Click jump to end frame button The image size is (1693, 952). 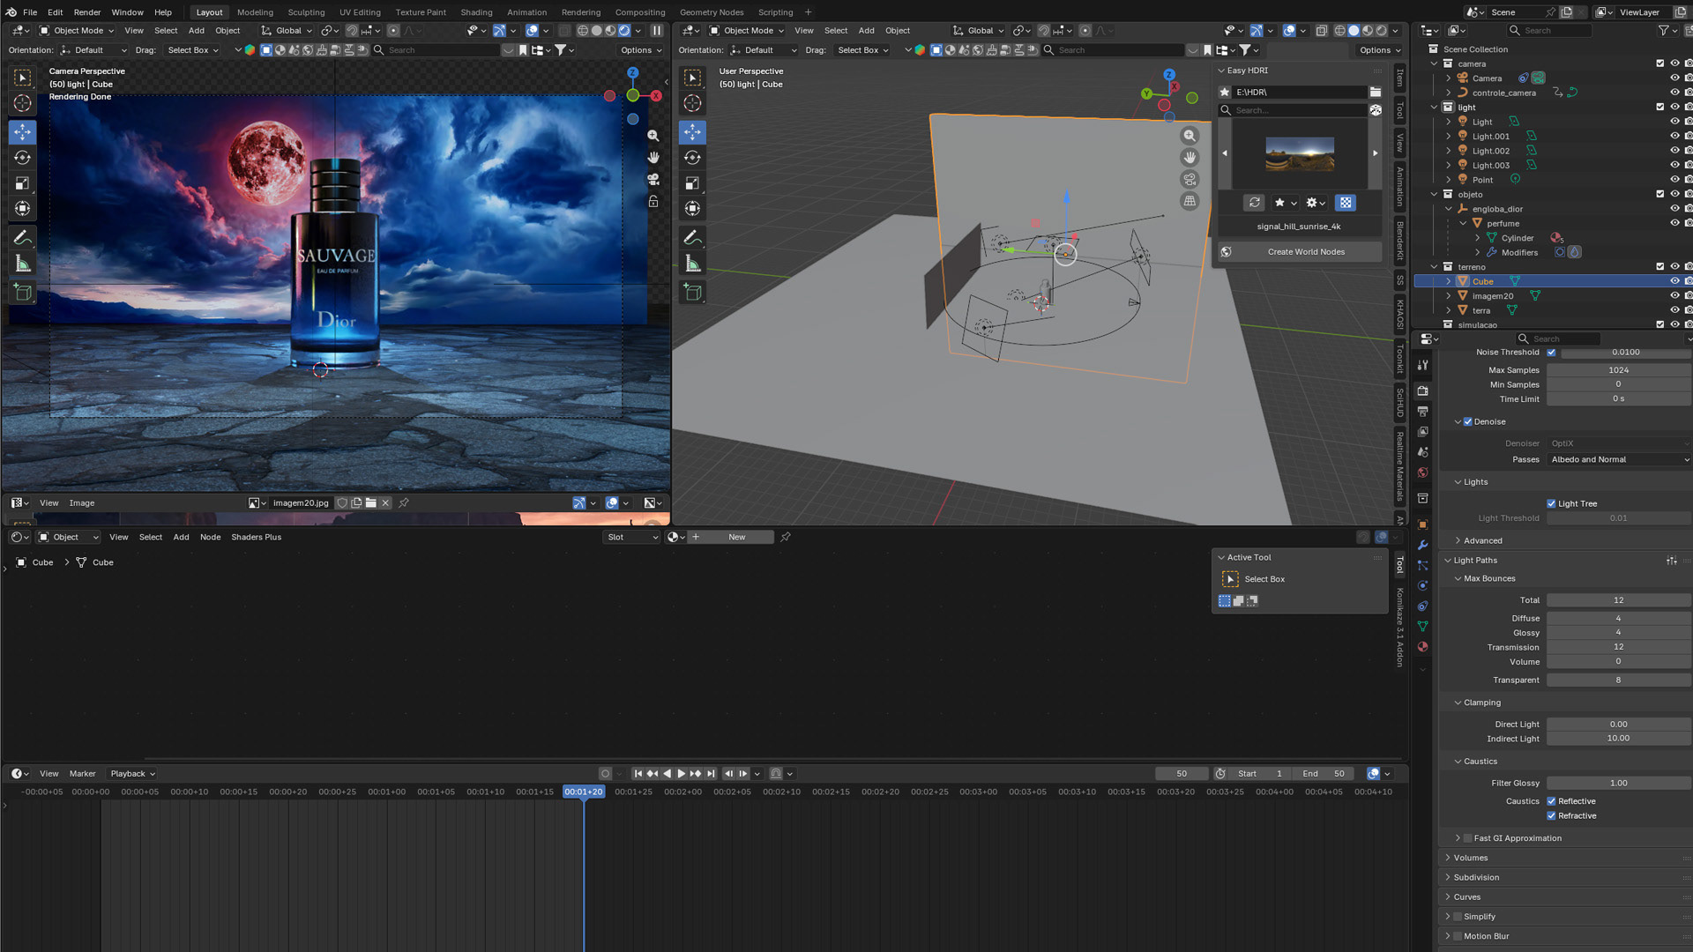click(x=711, y=774)
